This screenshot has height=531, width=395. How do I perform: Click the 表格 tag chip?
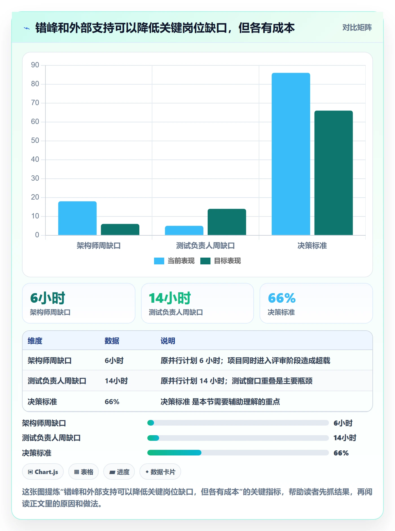click(84, 472)
